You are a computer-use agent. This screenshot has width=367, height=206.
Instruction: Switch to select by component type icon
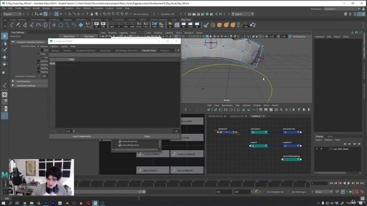(x=45, y=14)
